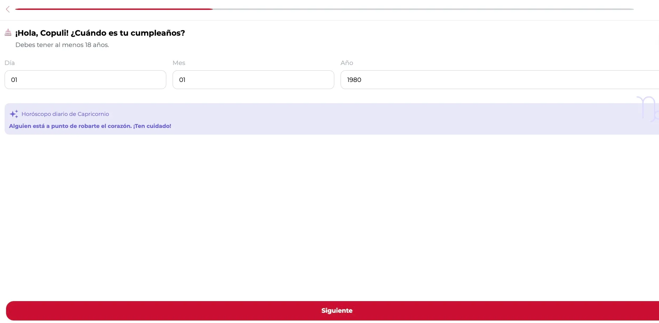Image resolution: width=659 pixels, height=323 pixels.
Task: Click the Siguiente button
Action: pyautogui.click(x=333, y=311)
